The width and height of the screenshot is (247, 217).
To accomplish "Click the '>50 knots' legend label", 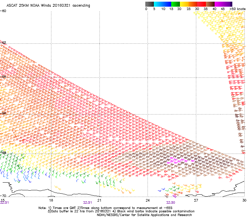I will tap(237, 9).
